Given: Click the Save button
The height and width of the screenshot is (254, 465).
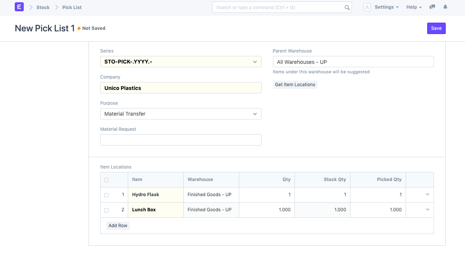Looking at the screenshot, I should (436, 28).
